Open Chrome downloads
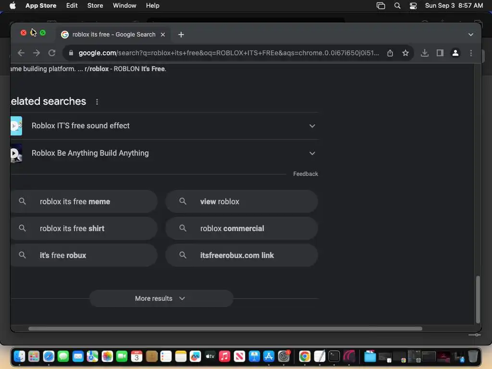 (x=425, y=53)
